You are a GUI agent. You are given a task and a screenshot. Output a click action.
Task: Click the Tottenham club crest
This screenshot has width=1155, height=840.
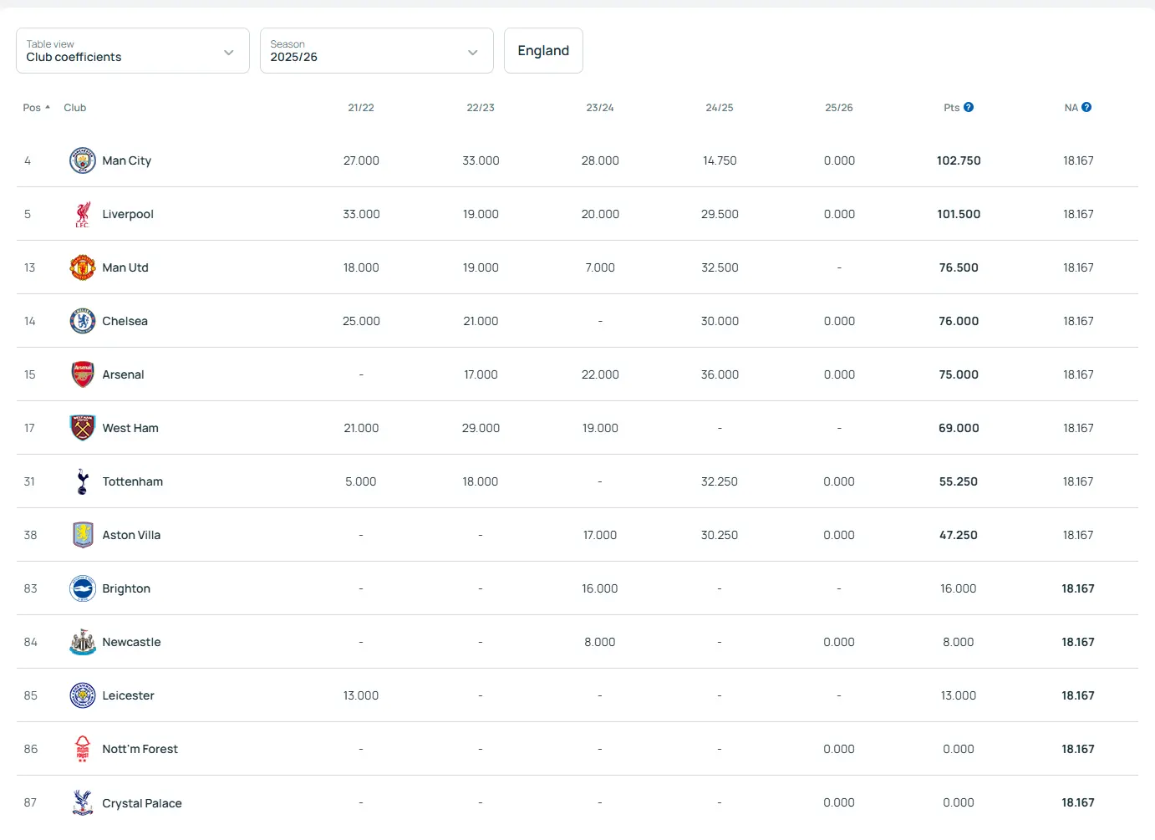[82, 481]
